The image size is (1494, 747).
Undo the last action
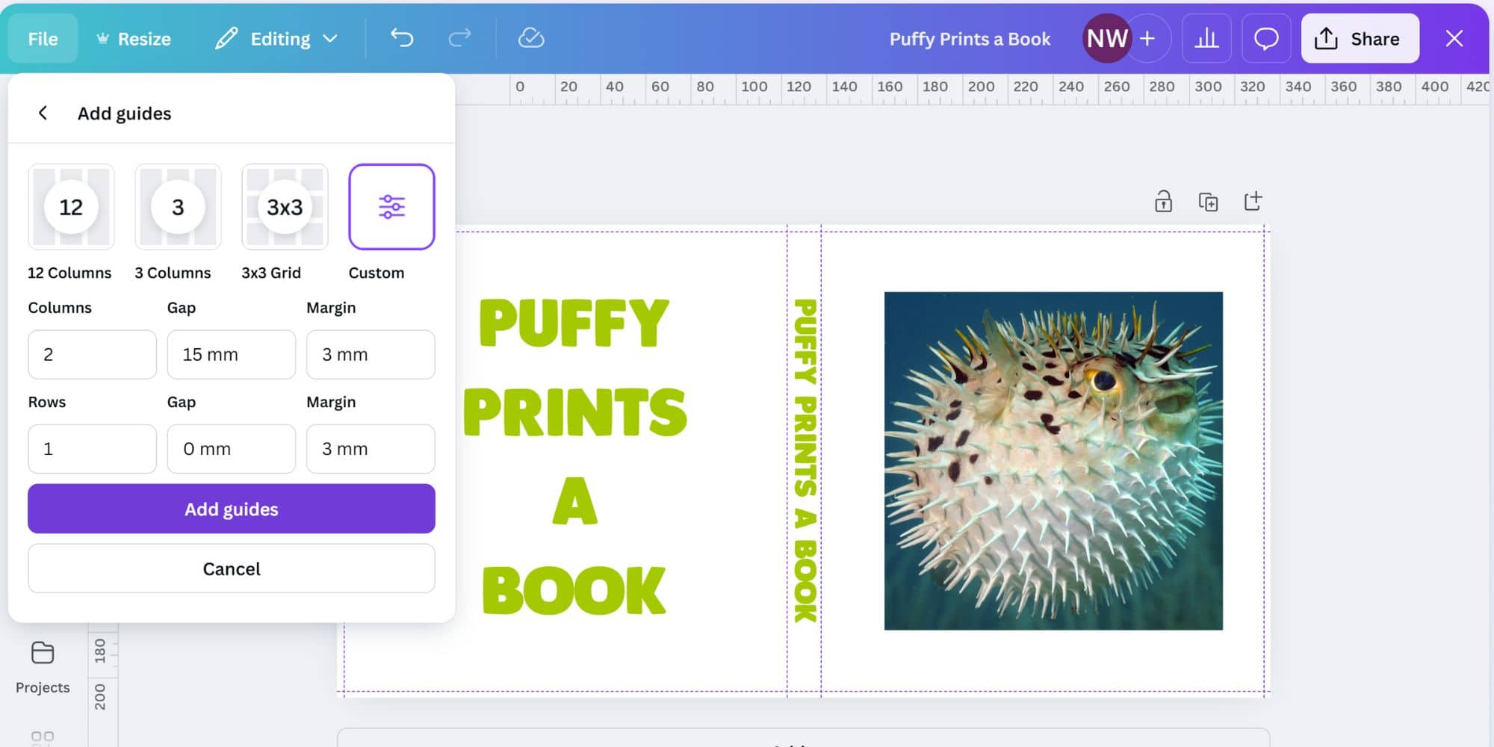401,38
